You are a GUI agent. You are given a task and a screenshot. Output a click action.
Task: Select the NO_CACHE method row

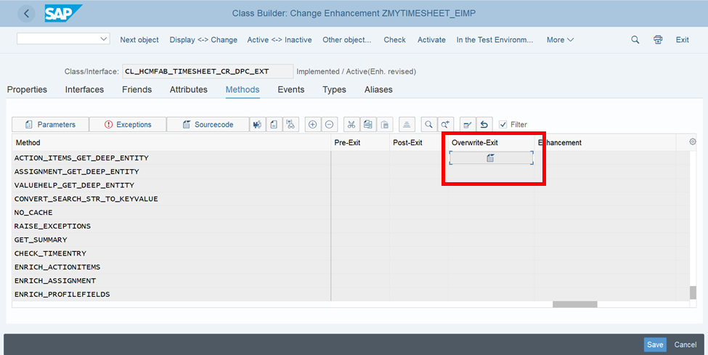171,212
